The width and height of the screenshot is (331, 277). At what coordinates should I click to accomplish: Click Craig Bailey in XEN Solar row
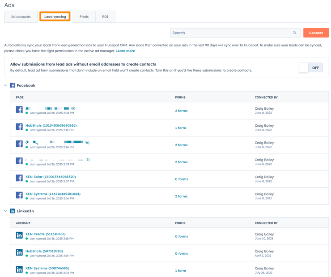click(264, 177)
